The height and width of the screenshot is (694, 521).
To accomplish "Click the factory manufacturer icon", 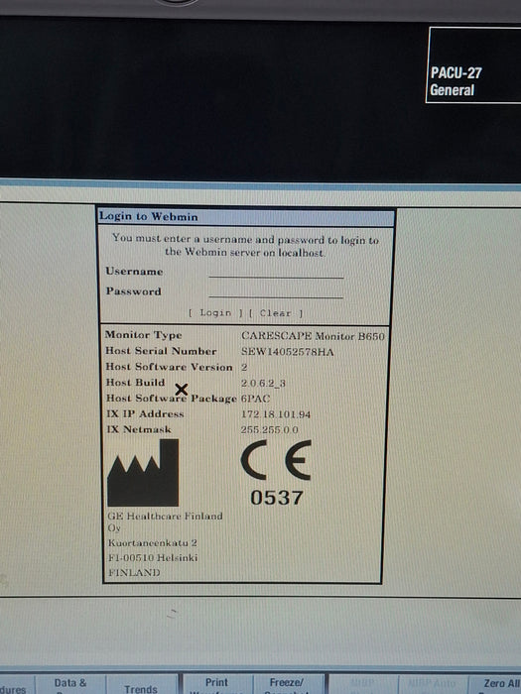I will coord(143,473).
